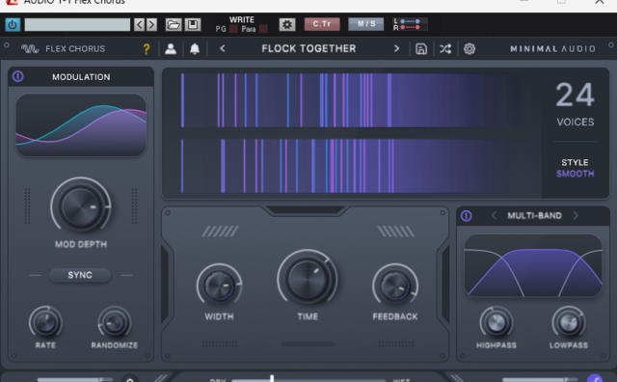This screenshot has height=382, width=617.
Task: Click the MULTI-BAND mode label
Action: [534, 215]
